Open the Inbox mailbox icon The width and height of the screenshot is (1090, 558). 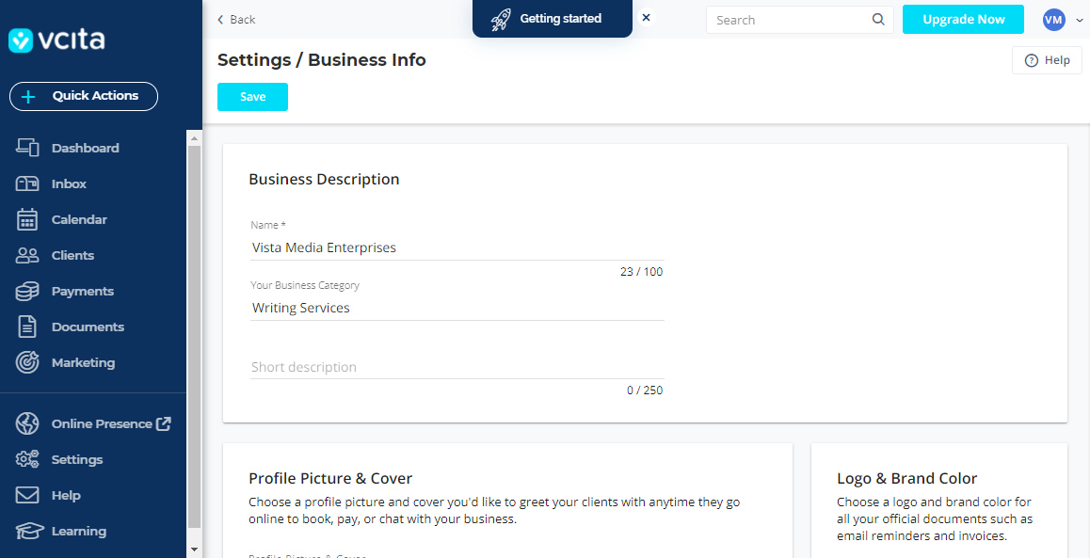[27, 184]
